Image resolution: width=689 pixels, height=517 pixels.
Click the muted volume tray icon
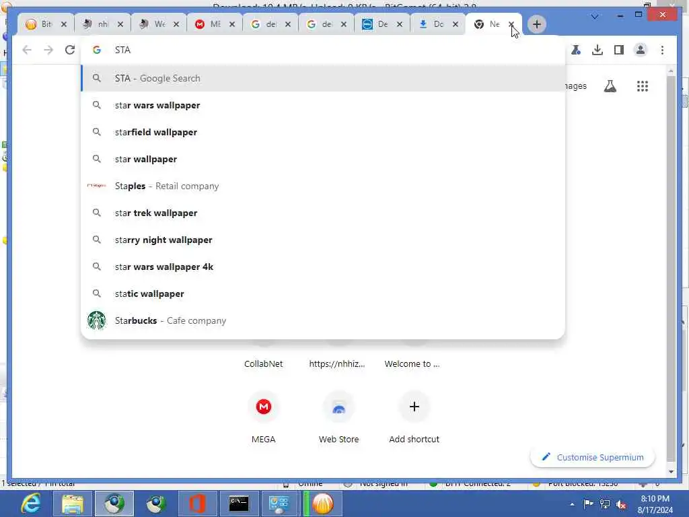pyautogui.click(x=621, y=504)
